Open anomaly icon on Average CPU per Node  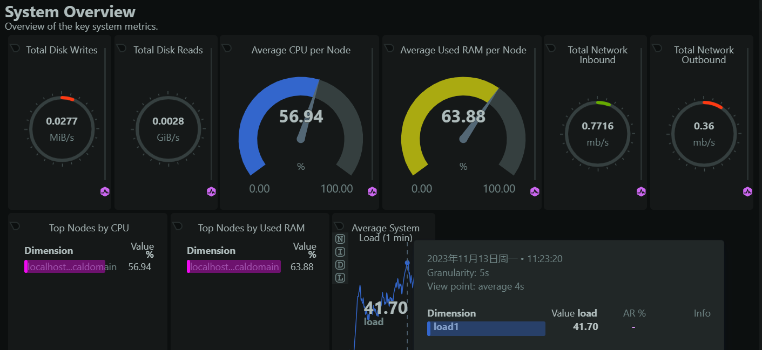(x=372, y=191)
